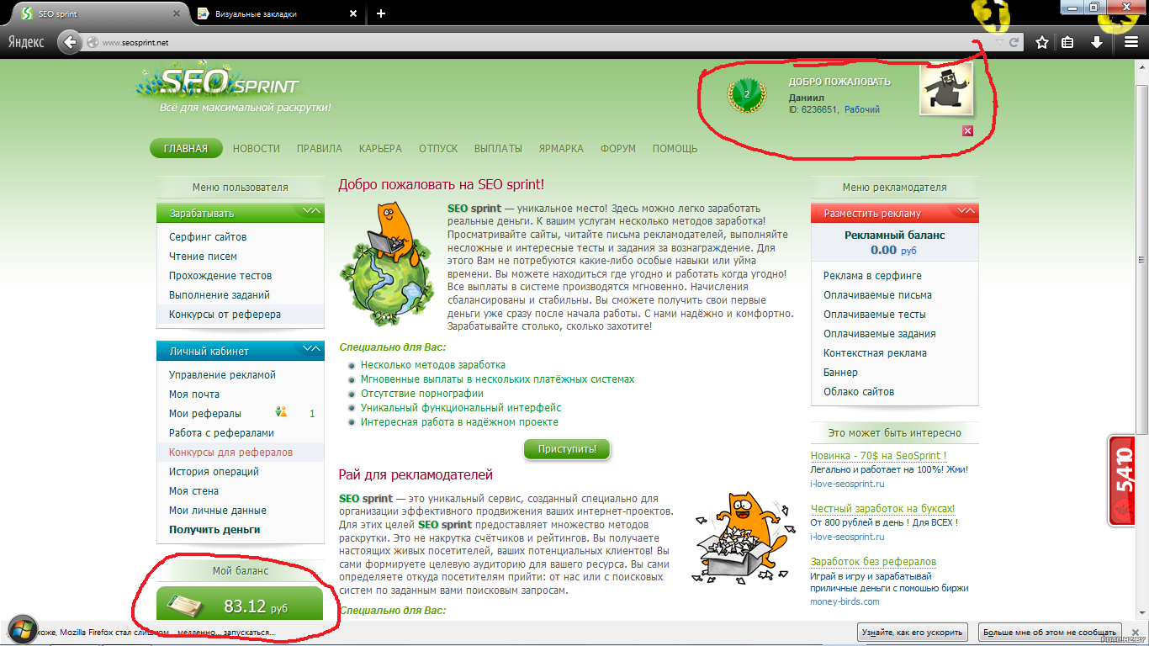
Task: Close the SEO sprint tab
Action: [x=177, y=13]
